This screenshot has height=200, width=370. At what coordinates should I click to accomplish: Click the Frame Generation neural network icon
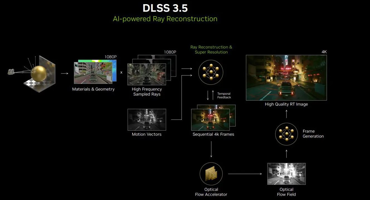pyautogui.click(x=286, y=134)
